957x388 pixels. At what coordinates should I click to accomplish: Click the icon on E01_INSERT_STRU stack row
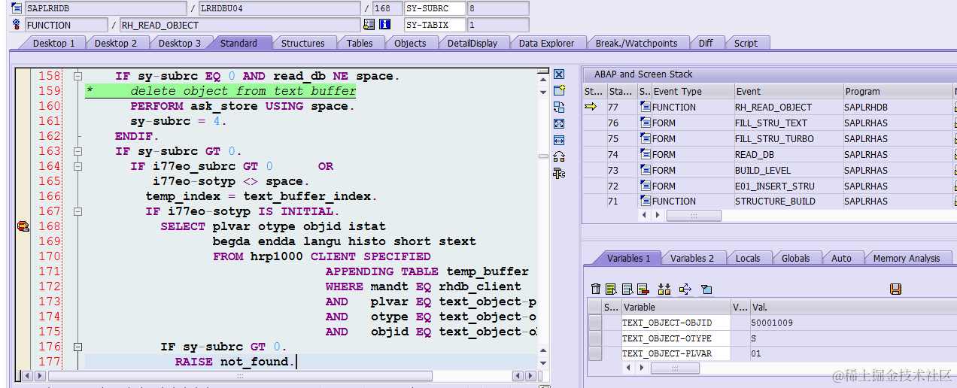pos(646,186)
